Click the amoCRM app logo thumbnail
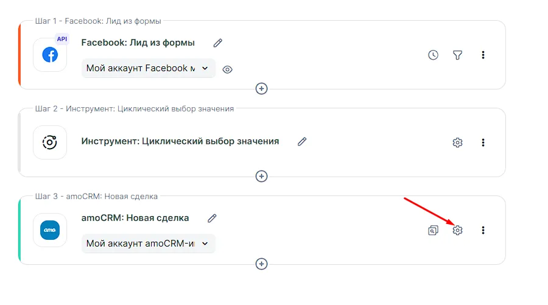 pyautogui.click(x=50, y=230)
